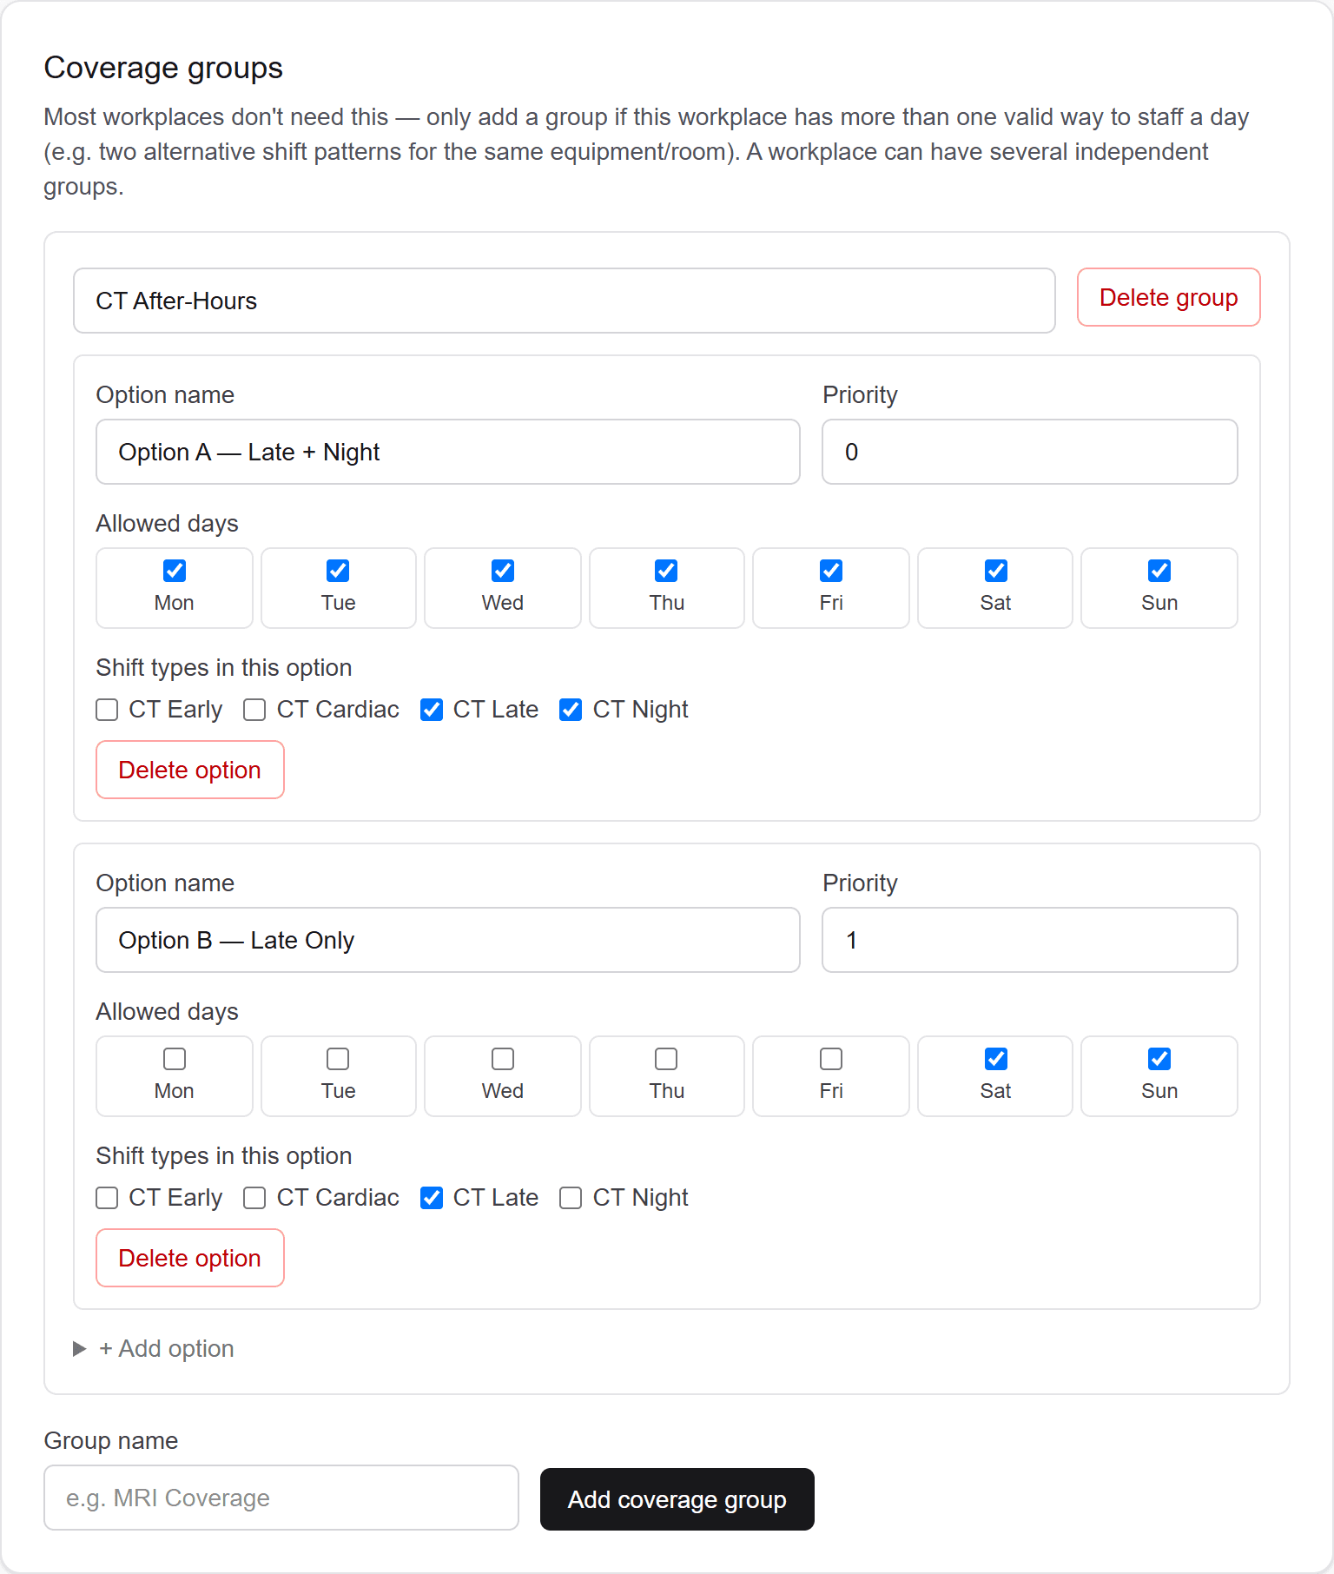Uncheck Tue in Option A allowed days
Screen dimensions: 1334x1574
click(x=338, y=571)
